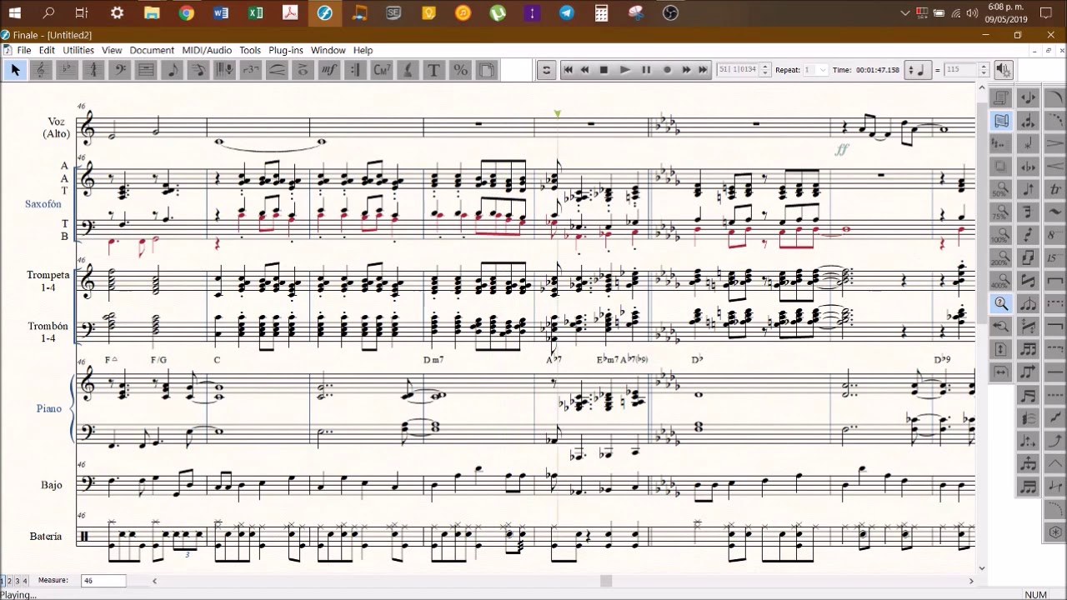Click the green playback position marker
1067x600 pixels.
point(557,113)
